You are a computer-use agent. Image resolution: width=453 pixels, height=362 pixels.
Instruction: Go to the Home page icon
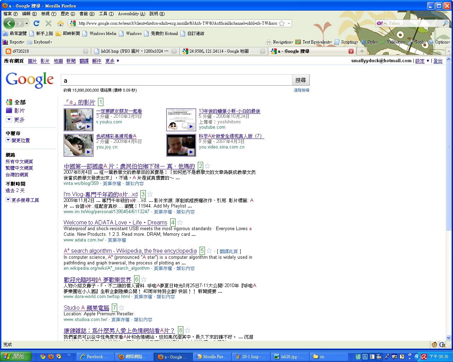(x=61, y=23)
